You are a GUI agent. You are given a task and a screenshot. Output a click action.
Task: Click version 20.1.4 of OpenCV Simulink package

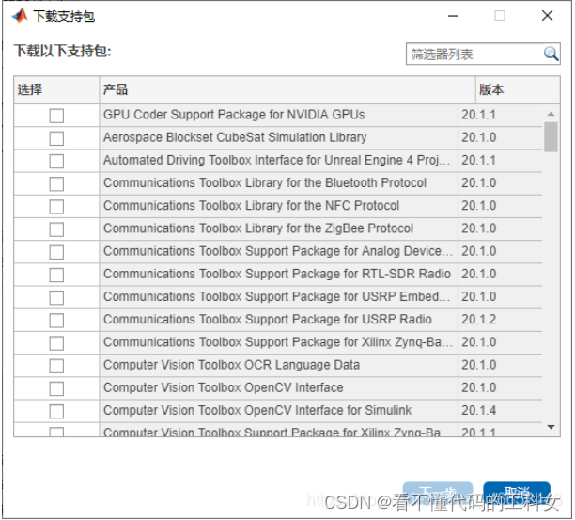478,410
